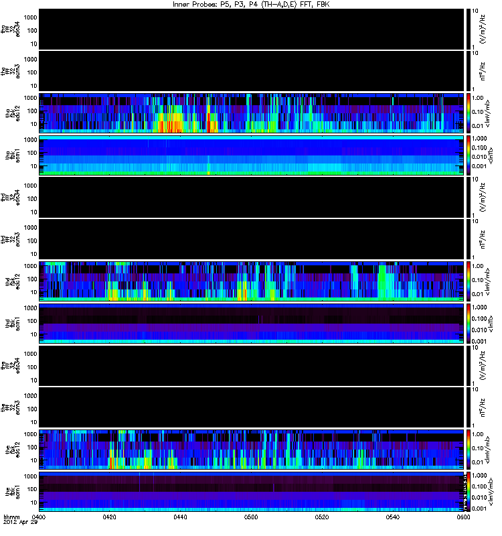
Task: Click the 0400 start time label
Action: pyautogui.click(x=39, y=517)
